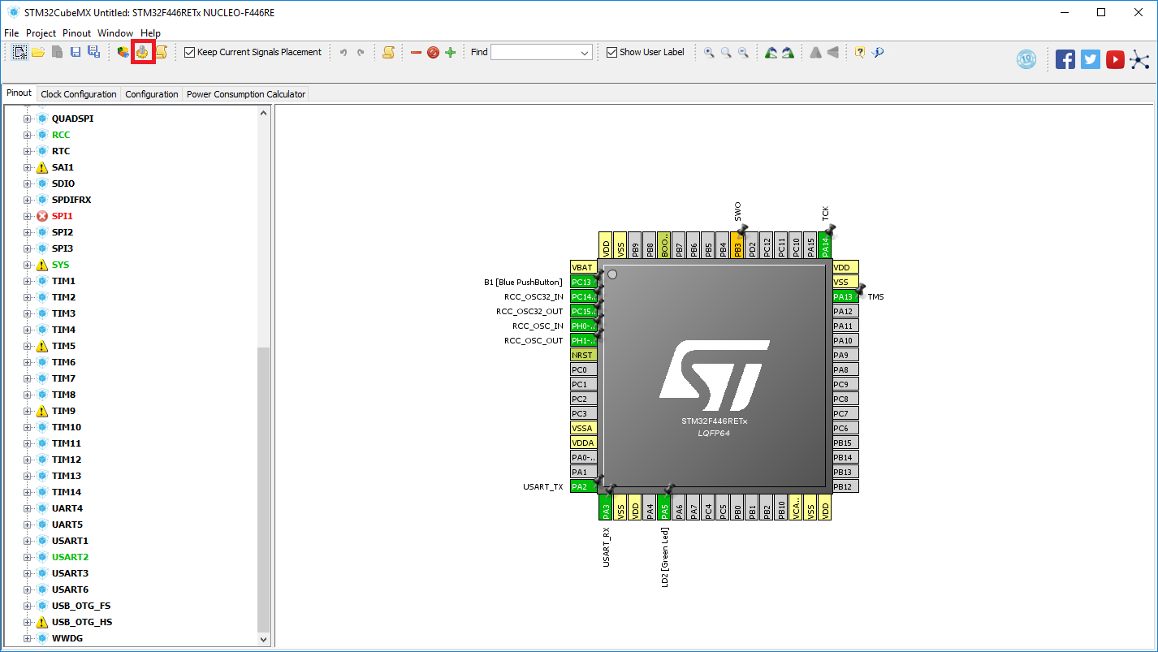Click pin PA2 on the chip
This screenshot has height=652, width=1158.
tap(584, 486)
